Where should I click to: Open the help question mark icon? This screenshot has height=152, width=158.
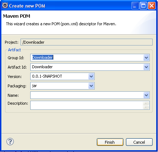click(x=10, y=142)
